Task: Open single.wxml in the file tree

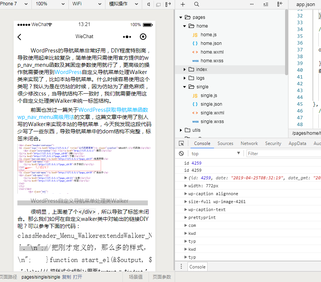Action: point(212,113)
